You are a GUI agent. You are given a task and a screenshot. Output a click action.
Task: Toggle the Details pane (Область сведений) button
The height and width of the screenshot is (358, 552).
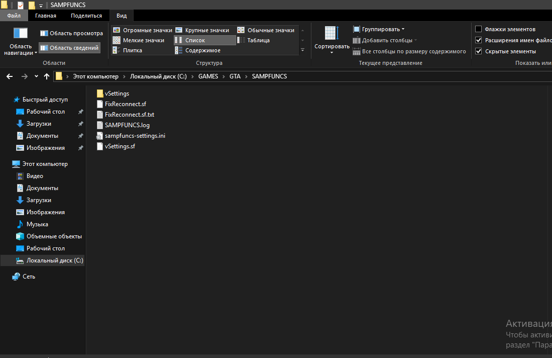(x=69, y=48)
